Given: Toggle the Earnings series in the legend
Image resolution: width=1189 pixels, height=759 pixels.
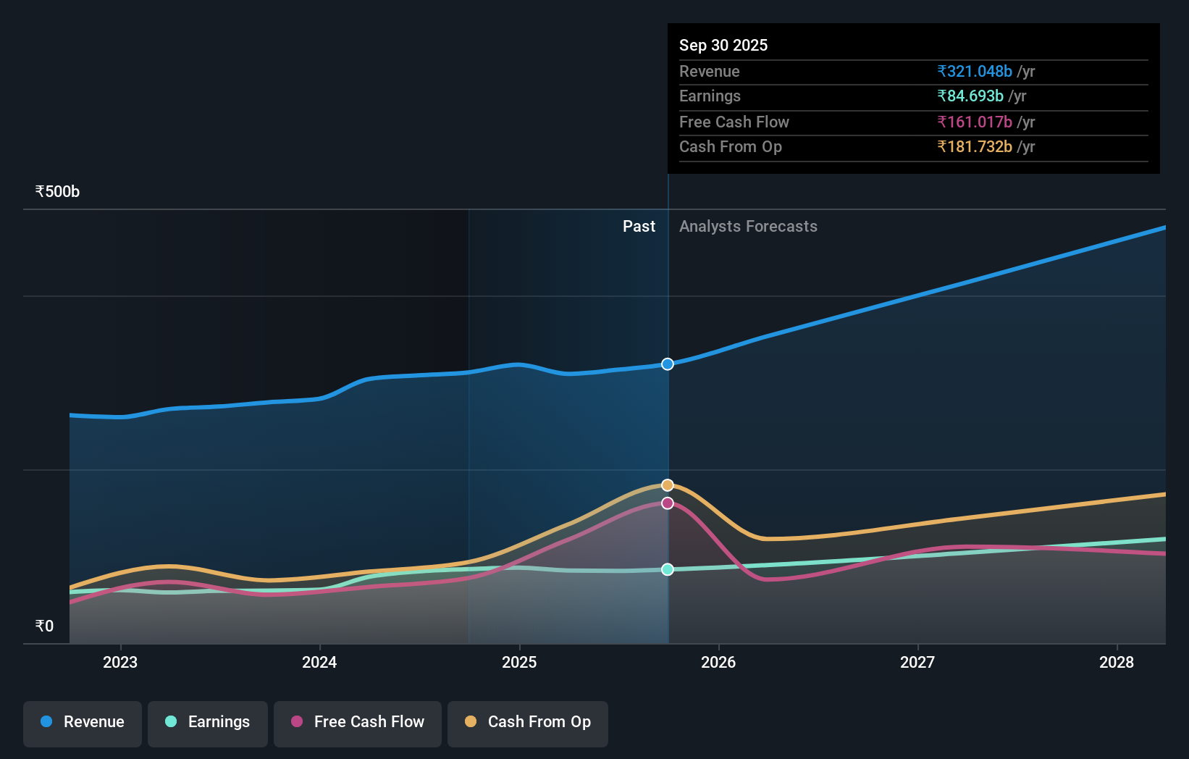Looking at the screenshot, I should pos(207,723).
